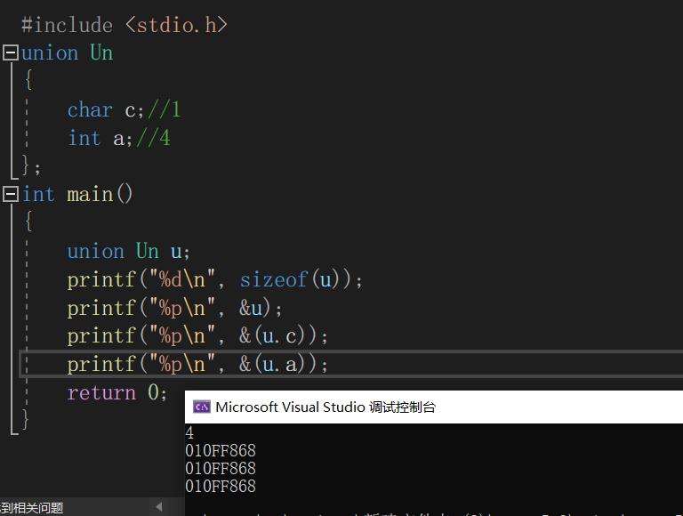Click the debug console window icon
This screenshot has width=683, height=516.
coord(201,407)
